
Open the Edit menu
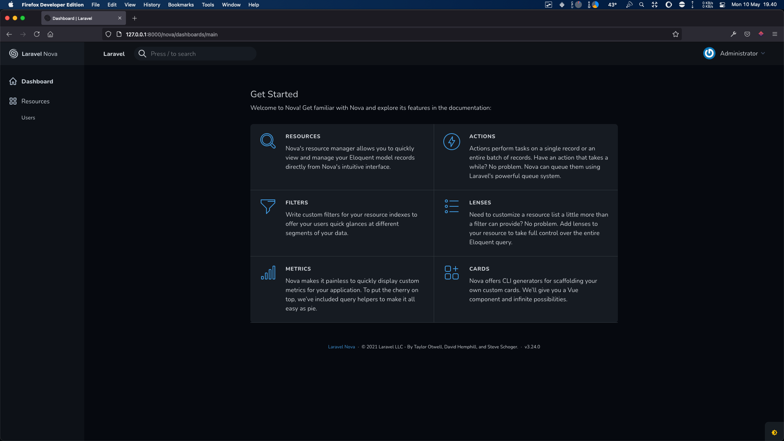point(112,5)
